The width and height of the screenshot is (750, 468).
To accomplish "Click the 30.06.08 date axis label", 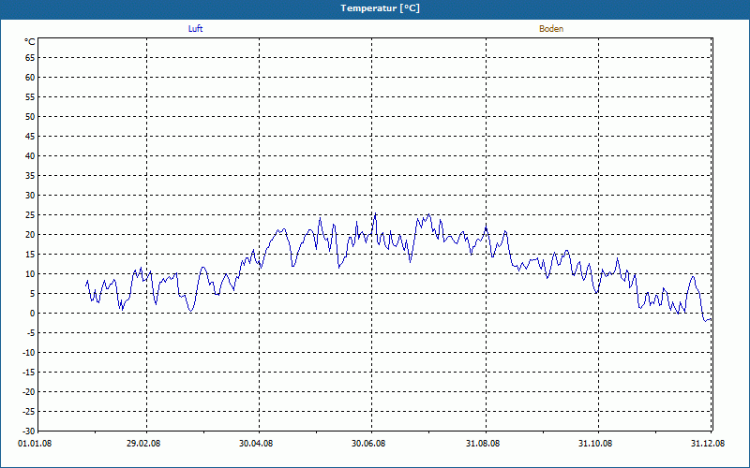I will coord(368,444).
